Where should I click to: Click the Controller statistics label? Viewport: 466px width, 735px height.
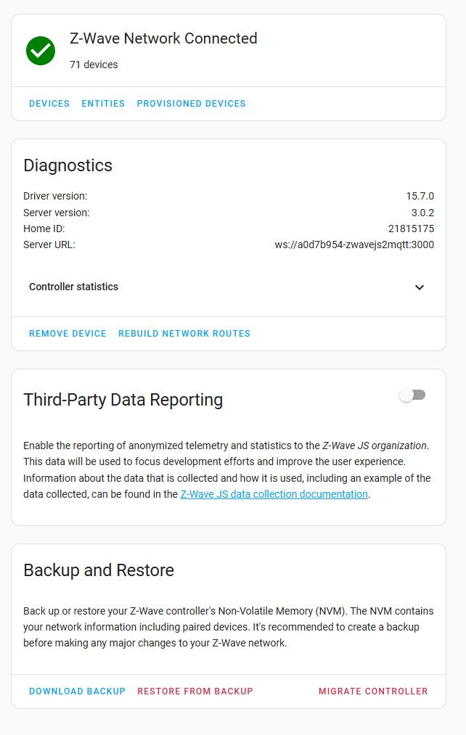[73, 287]
